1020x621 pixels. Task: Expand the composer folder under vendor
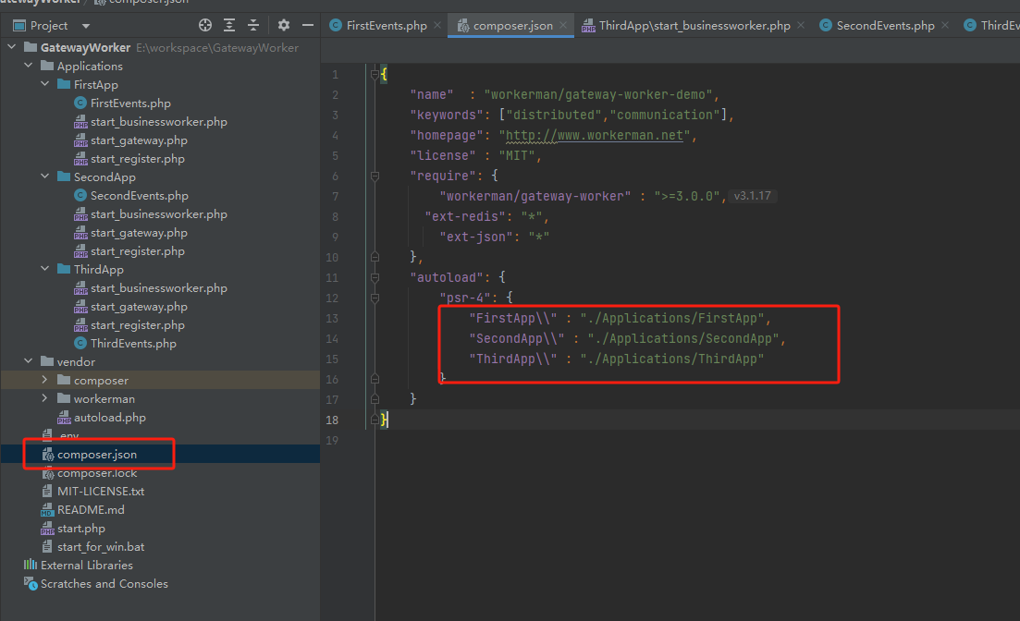point(45,380)
